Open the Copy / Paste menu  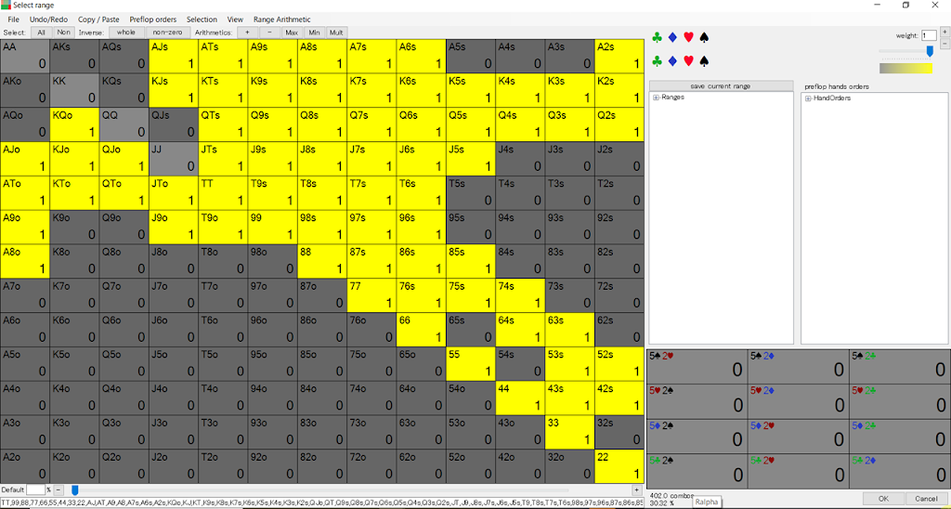98,20
